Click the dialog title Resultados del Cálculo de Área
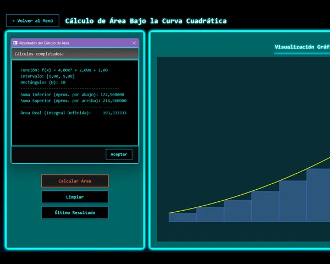330x264 pixels. point(44,43)
